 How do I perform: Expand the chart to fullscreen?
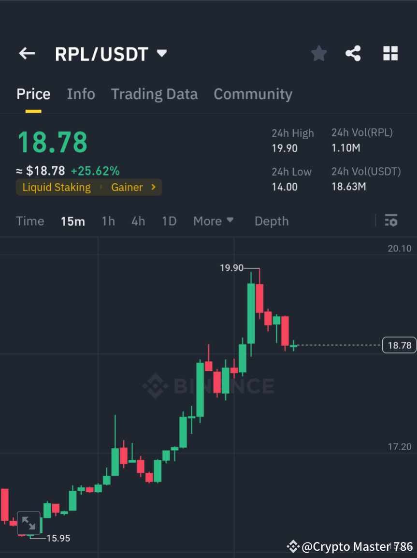pos(29,523)
